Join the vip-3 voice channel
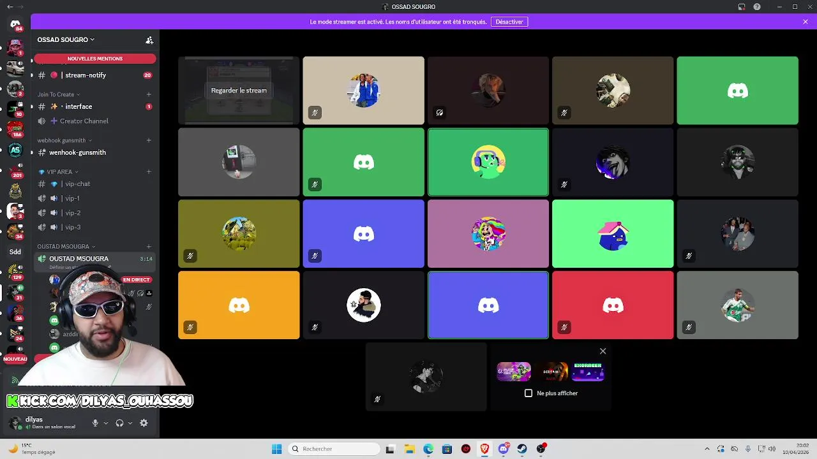Image resolution: width=817 pixels, height=459 pixels. tap(94, 227)
